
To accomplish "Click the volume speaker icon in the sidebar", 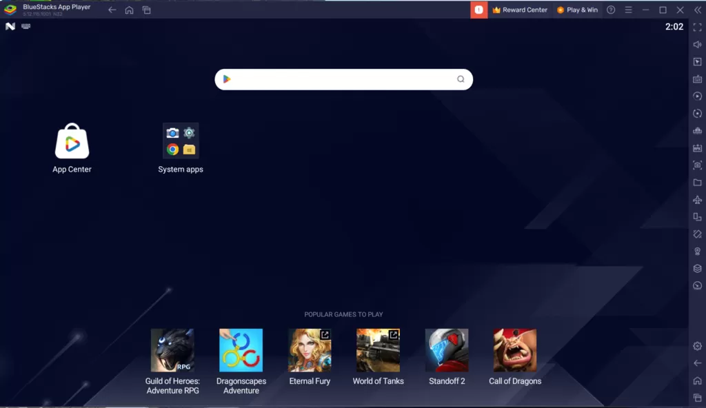I will click(697, 45).
